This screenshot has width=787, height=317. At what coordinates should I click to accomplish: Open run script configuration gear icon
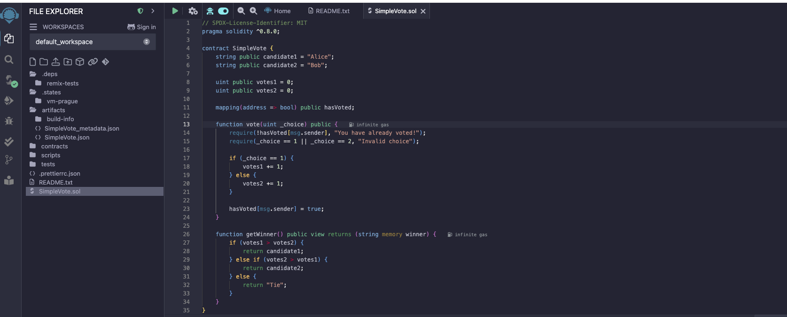click(193, 11)
